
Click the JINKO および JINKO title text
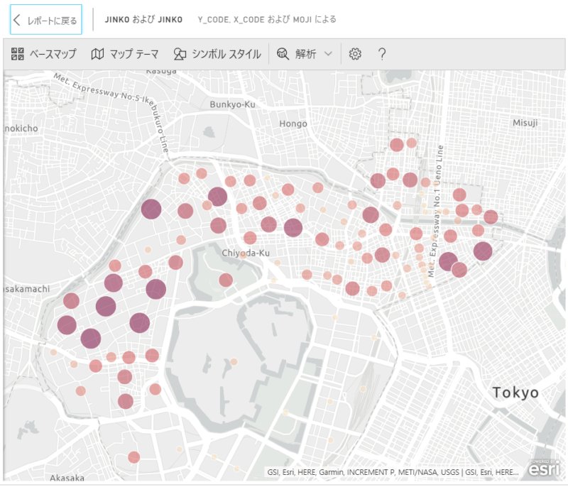143,20
